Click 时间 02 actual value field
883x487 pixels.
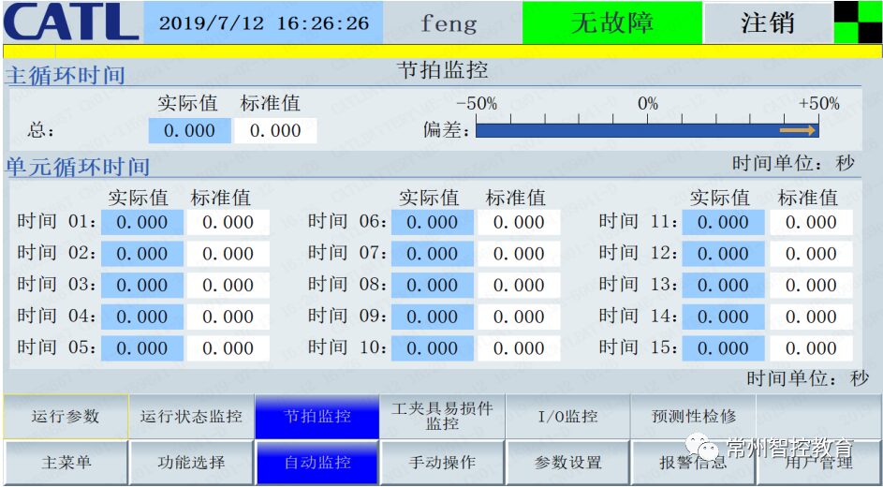click(x=142, y=254)
